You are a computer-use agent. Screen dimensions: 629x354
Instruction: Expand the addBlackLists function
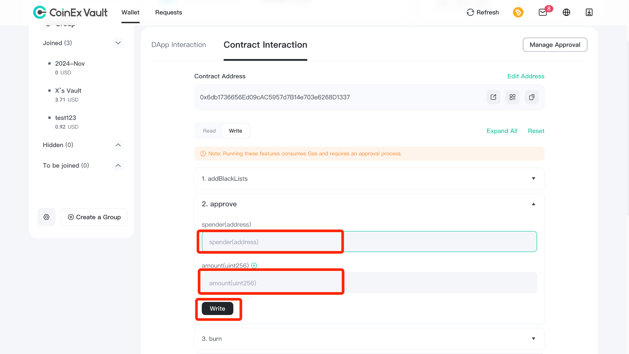[369, 178]
